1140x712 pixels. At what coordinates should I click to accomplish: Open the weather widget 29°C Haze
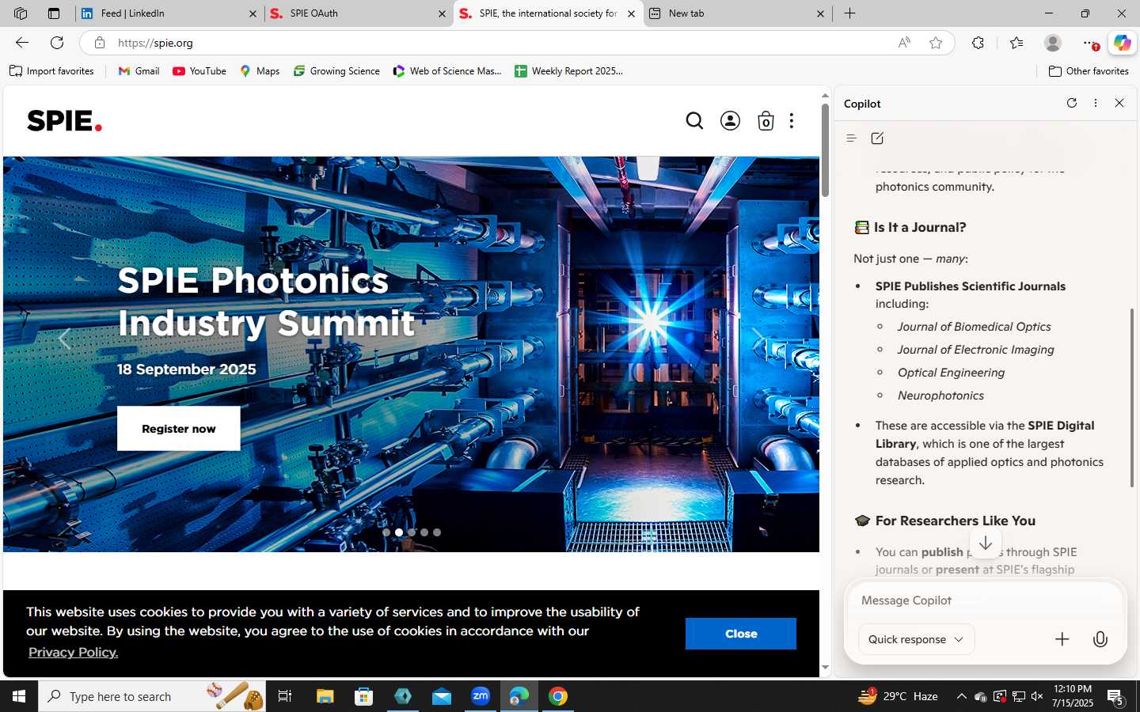(899, 696)
